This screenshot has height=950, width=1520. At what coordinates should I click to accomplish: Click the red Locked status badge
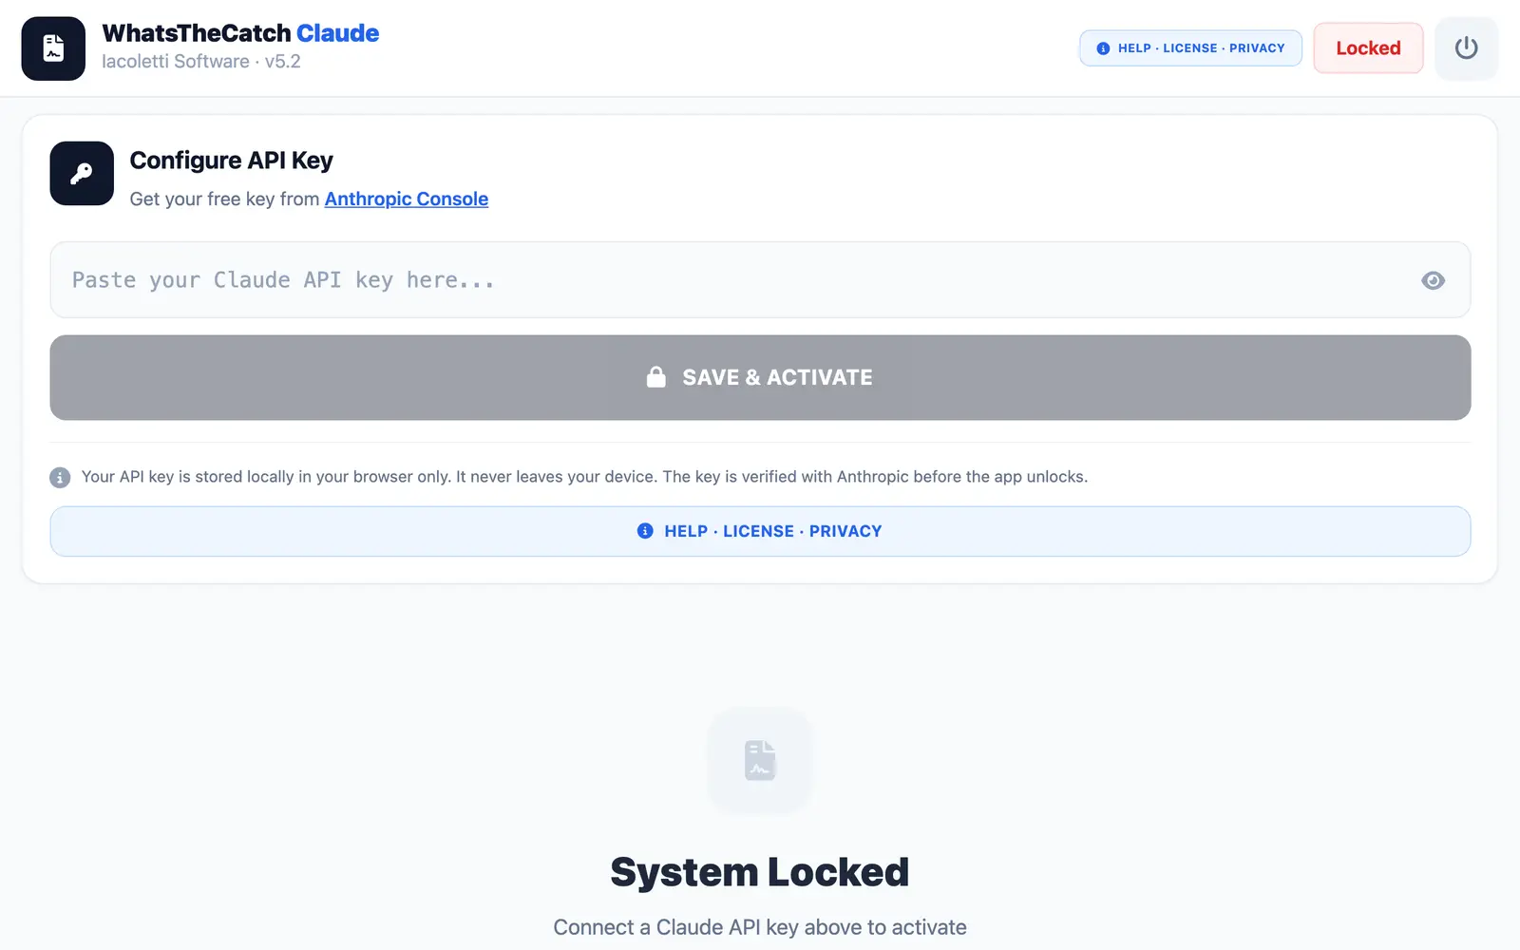click(1368, 47)
